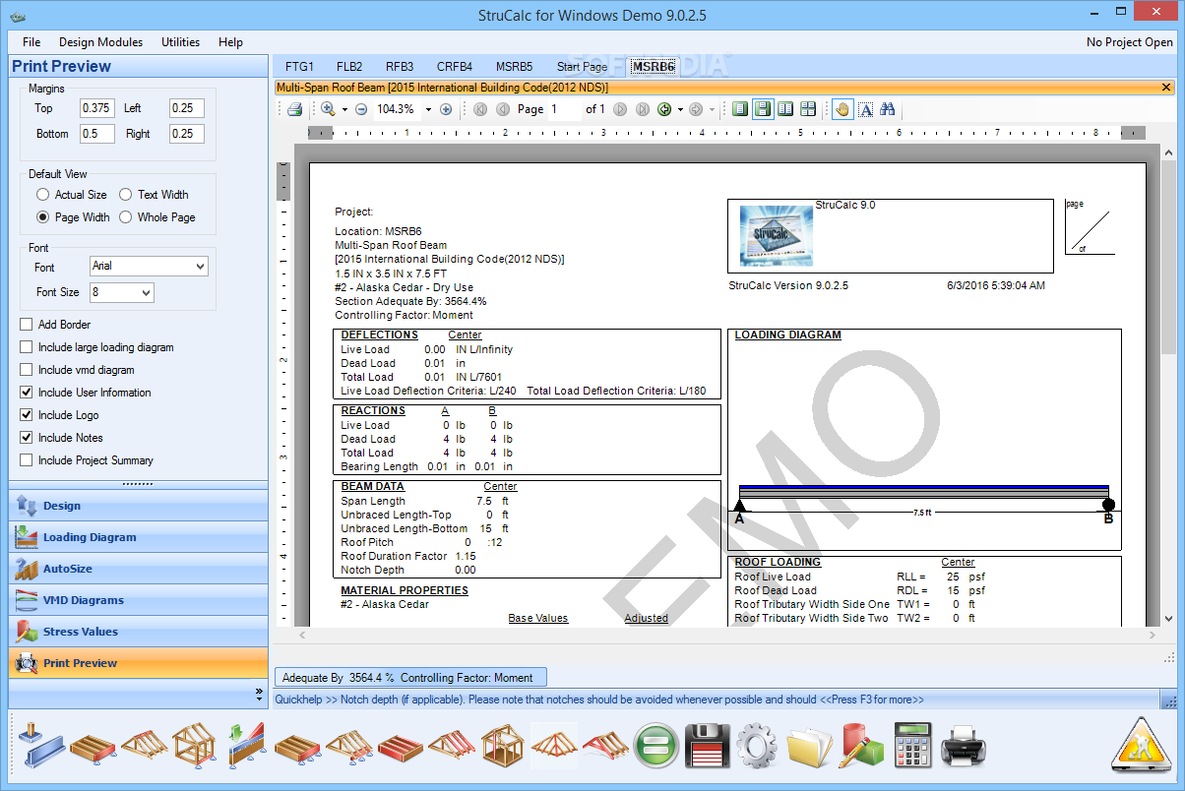Check Include large loading diagram
This screenshot has width=1185, height=791.
click(26, 347)
